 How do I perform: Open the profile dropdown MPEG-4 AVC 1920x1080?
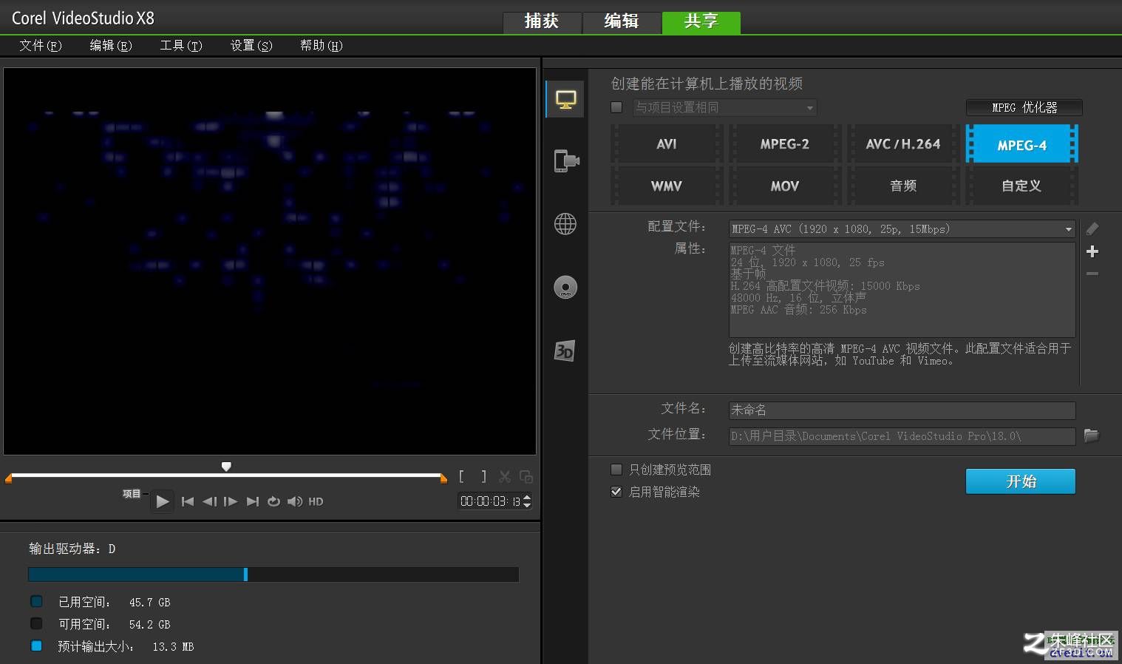tap(902, 229)
